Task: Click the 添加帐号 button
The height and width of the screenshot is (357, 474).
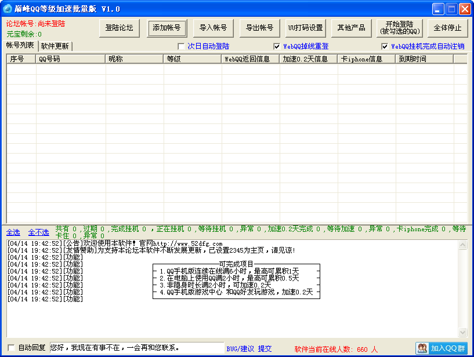Action: [x=167, y=28]
